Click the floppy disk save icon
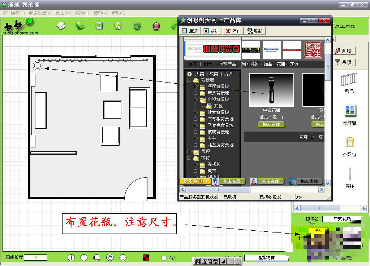Screen dimensions: 370x266 coord(99,26)
